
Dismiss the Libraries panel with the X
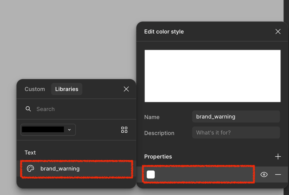point(126,89)
